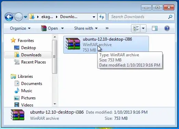Click the Recent Places icon

tap(17, 62)
